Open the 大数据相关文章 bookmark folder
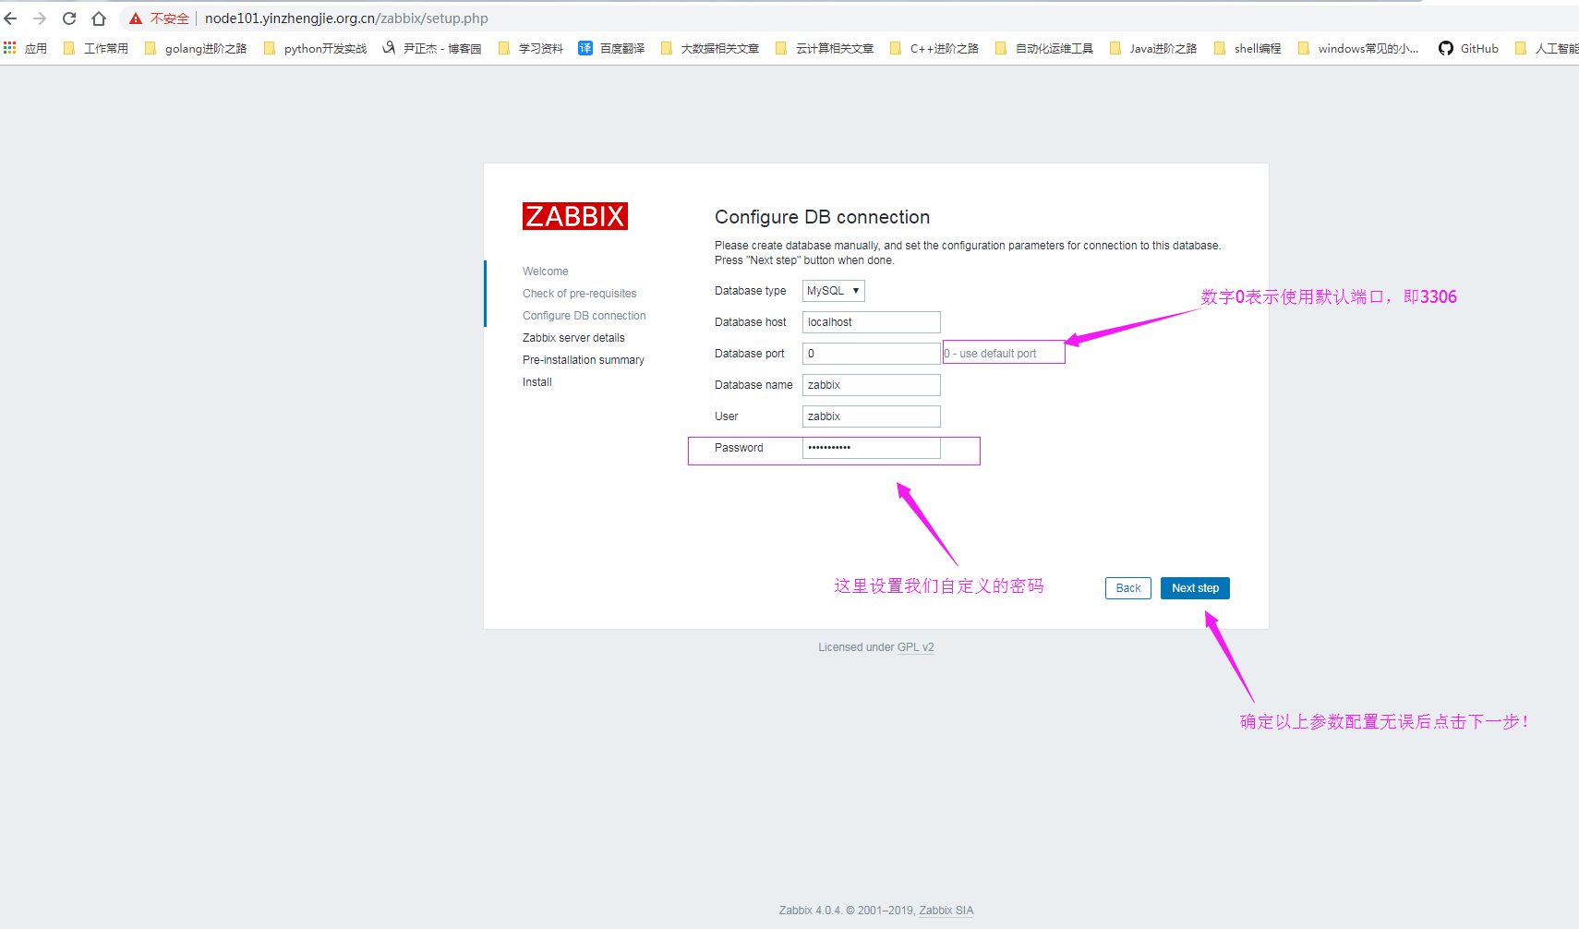The width and height of the screenshot is (1579, 929). point(710,48)
